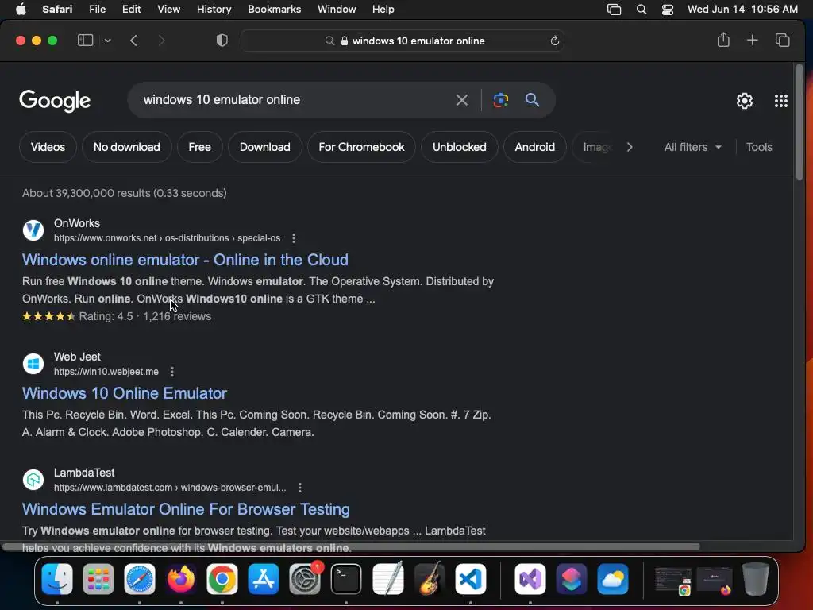Open Launchpad from the Dock
This screenshot has height=610, width=813.
[98, 579]
